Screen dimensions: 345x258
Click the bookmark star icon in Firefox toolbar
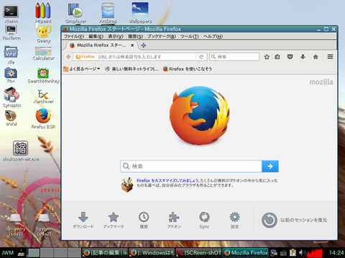[267, 57]
